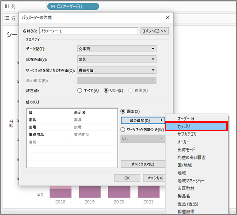Choose 地域マネージャー from the field menu
Screen dimensions: 237x215
click(x=197, y=181)
